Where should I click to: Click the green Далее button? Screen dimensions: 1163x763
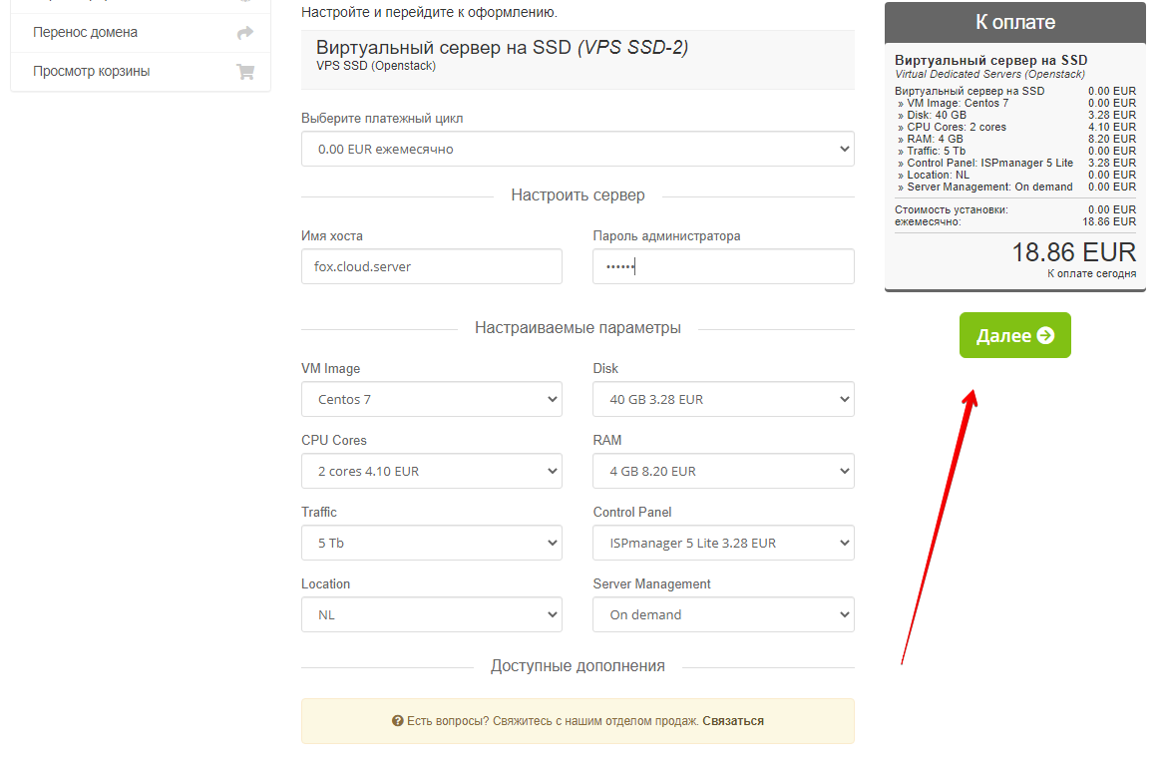click(1014, 335)
